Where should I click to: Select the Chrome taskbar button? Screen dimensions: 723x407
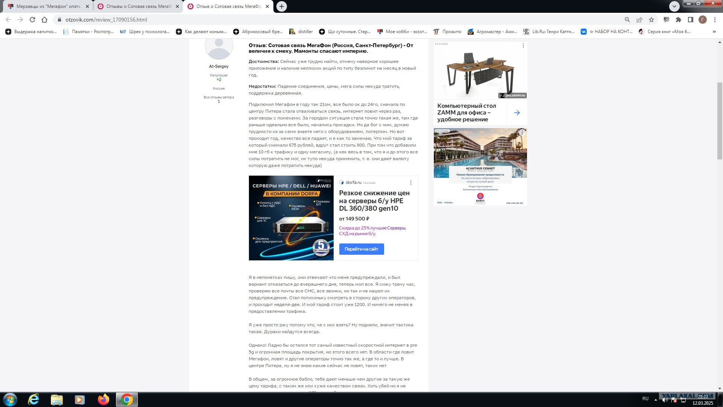click(127, 399)
